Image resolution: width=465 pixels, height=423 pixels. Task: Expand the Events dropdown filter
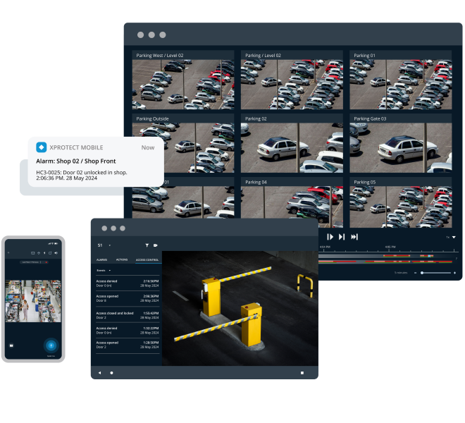[x=104, y=270]
